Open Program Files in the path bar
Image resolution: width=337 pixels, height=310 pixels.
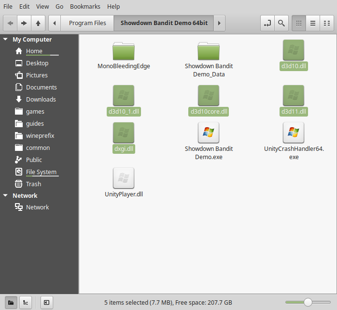tap(87, 23)
